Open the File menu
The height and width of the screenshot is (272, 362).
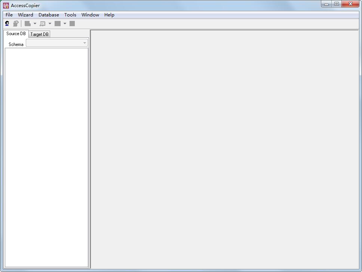click(9, 15)
